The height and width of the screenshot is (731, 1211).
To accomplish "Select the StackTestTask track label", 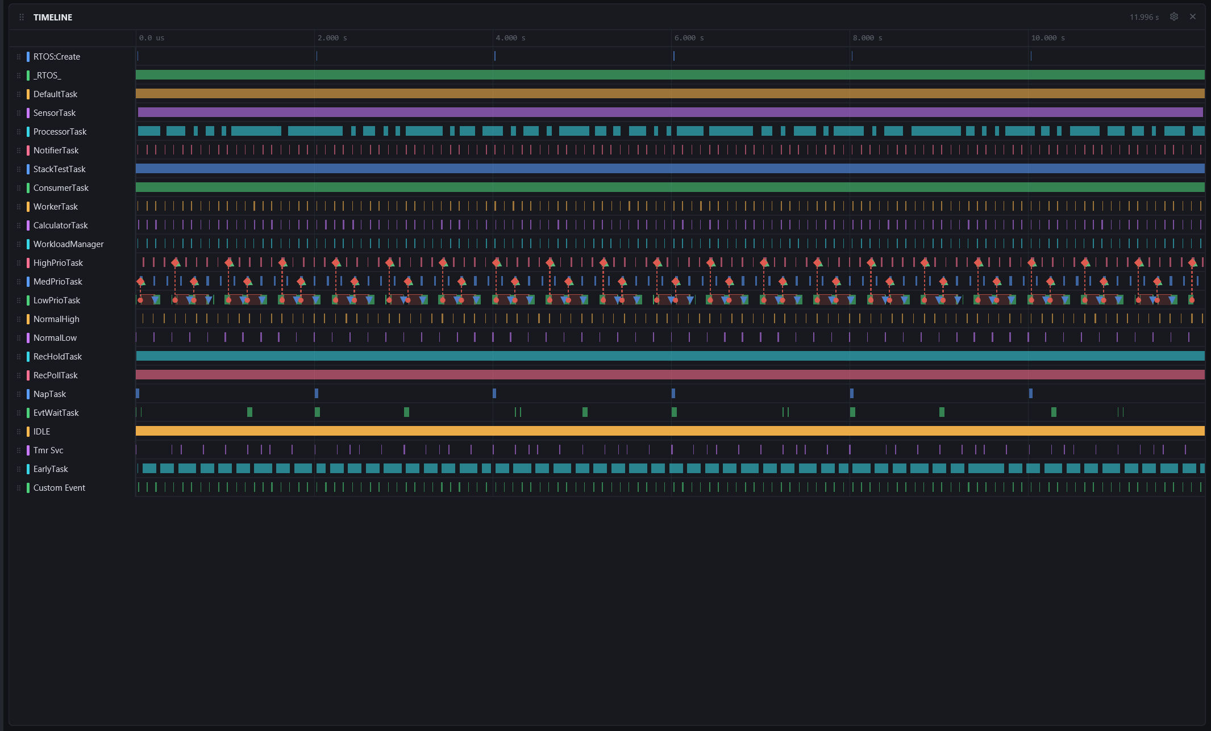I will point(60,169).
